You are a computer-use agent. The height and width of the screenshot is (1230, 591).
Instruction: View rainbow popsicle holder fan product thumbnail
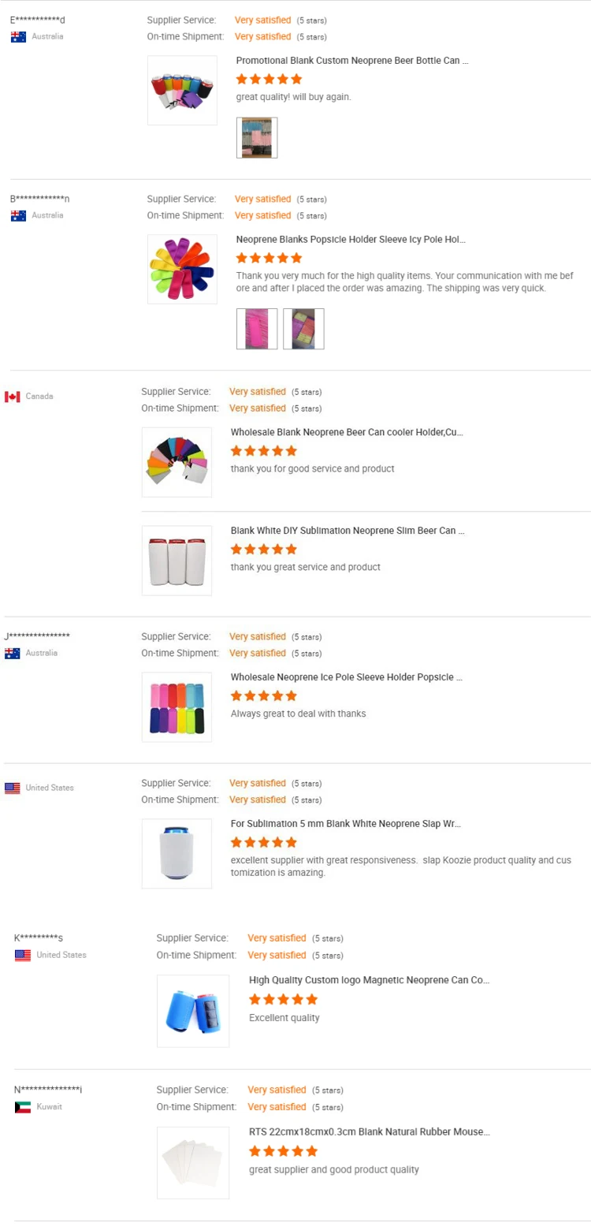(182, 269)
